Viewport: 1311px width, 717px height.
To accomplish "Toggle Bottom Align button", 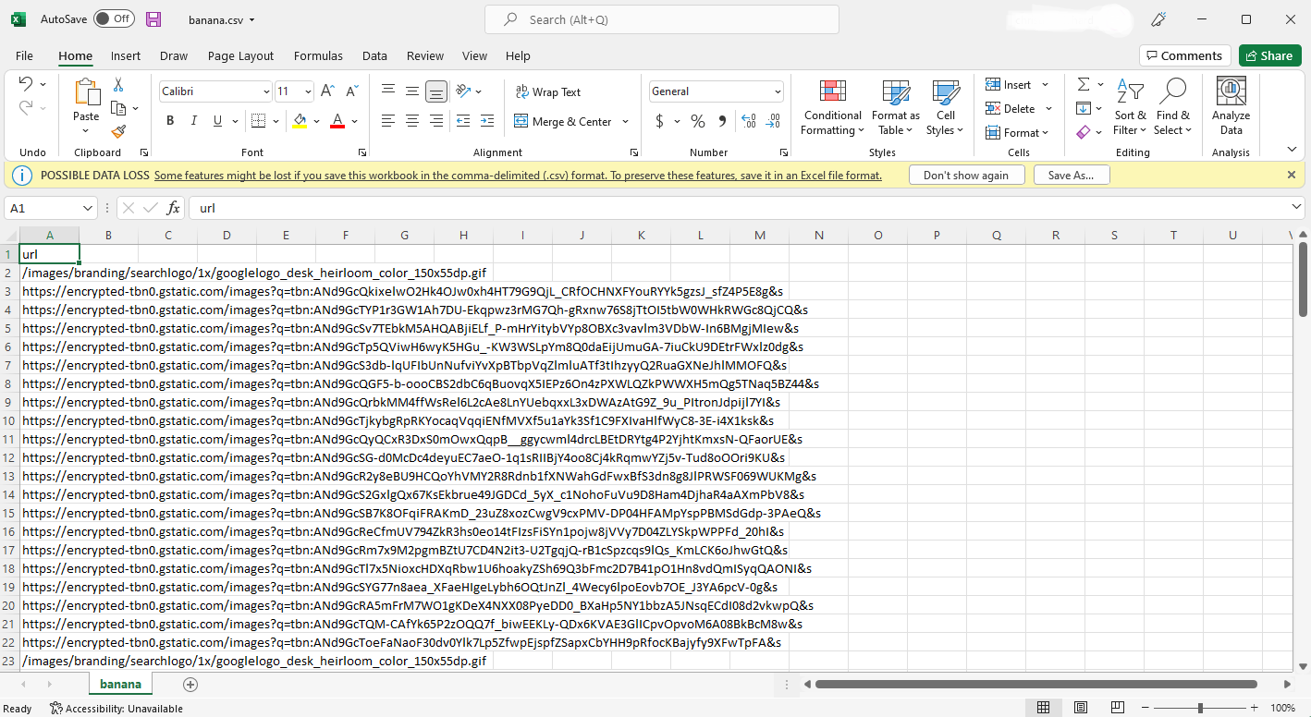I will click(436, 91).
